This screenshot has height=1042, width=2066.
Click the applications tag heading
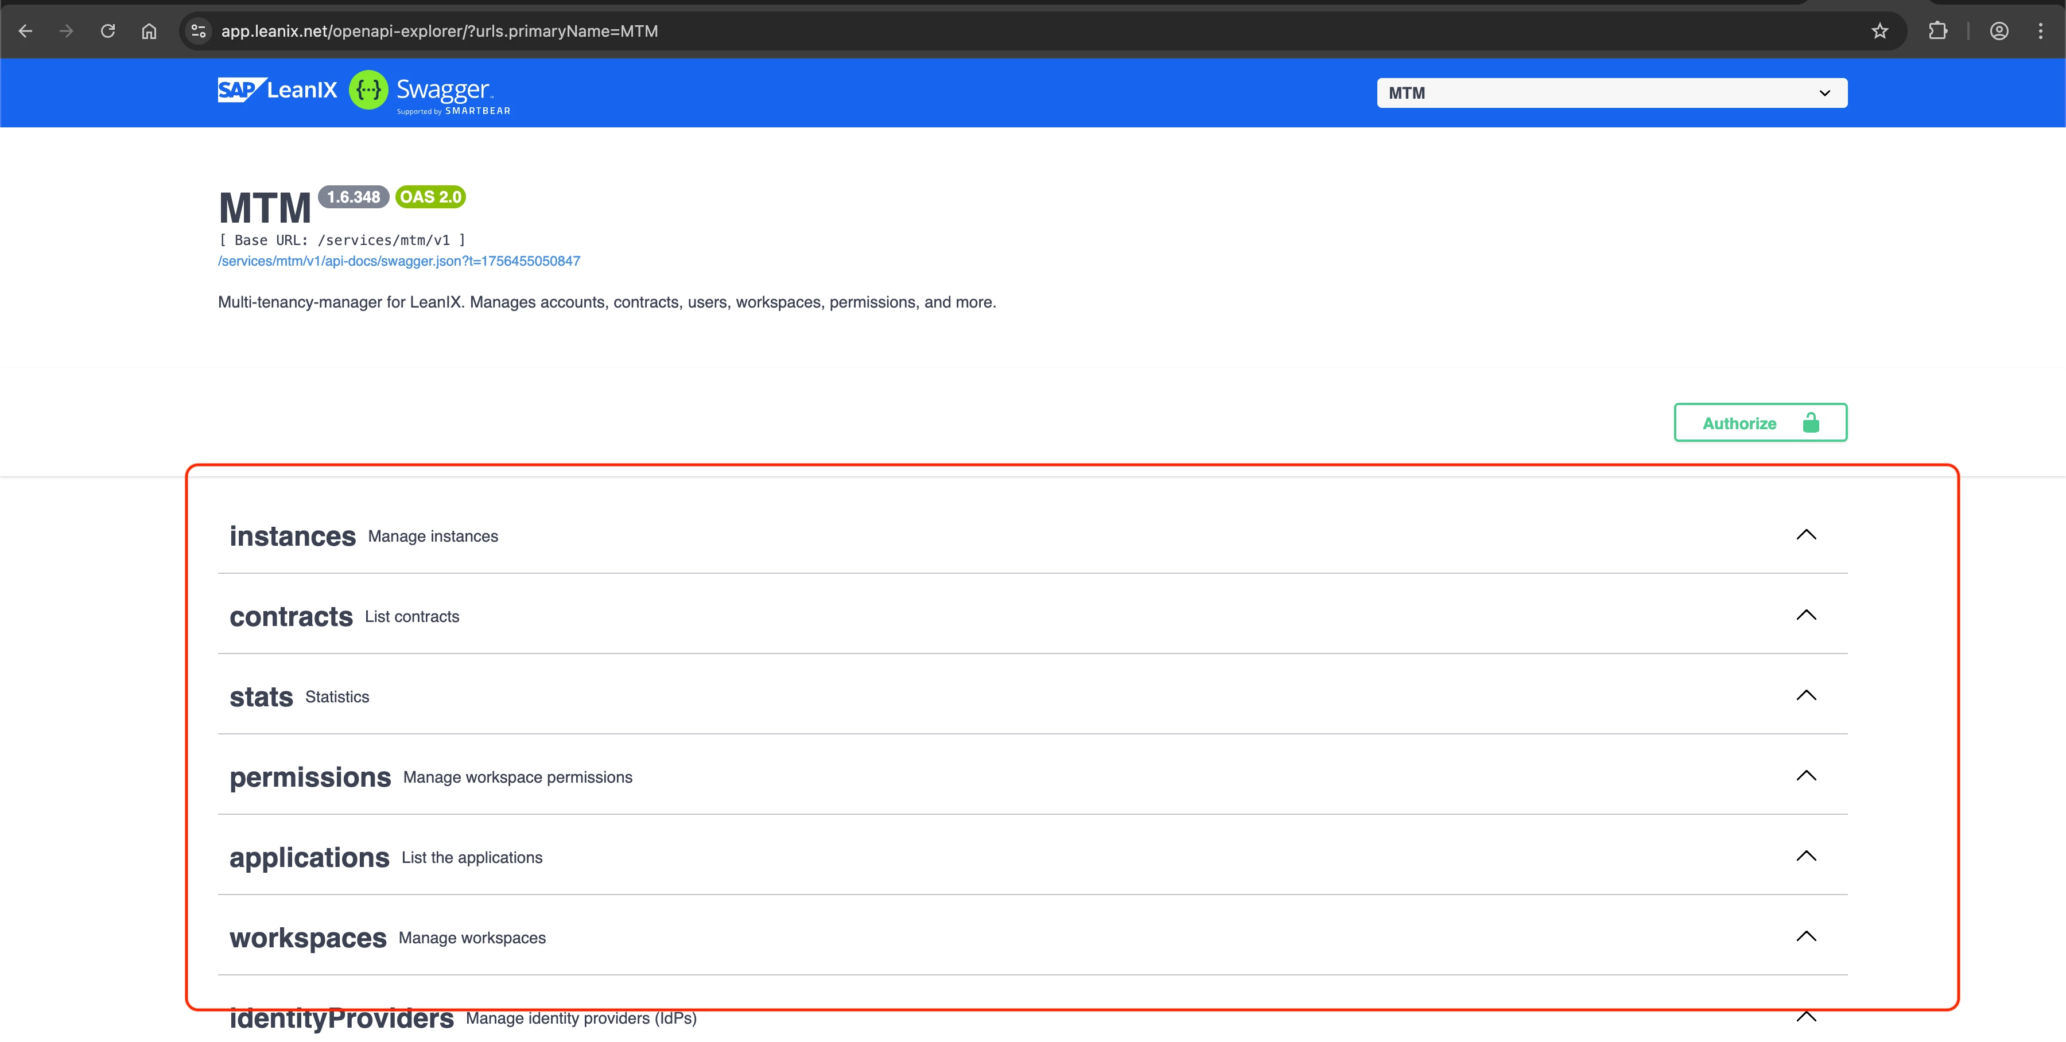(x=309, y=857)
